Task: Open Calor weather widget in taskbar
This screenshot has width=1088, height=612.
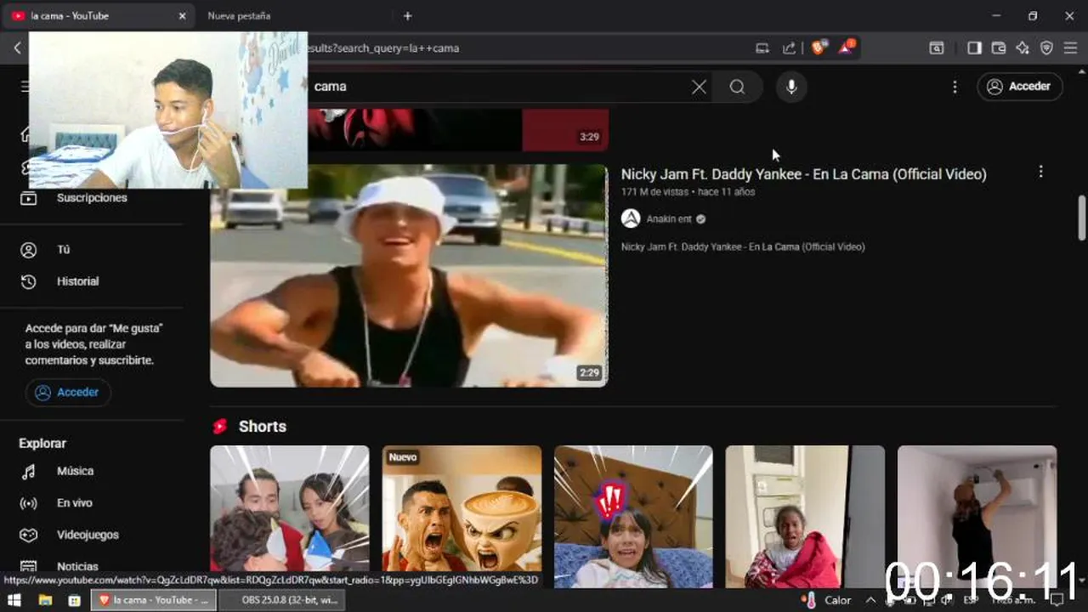Action: 827,600
